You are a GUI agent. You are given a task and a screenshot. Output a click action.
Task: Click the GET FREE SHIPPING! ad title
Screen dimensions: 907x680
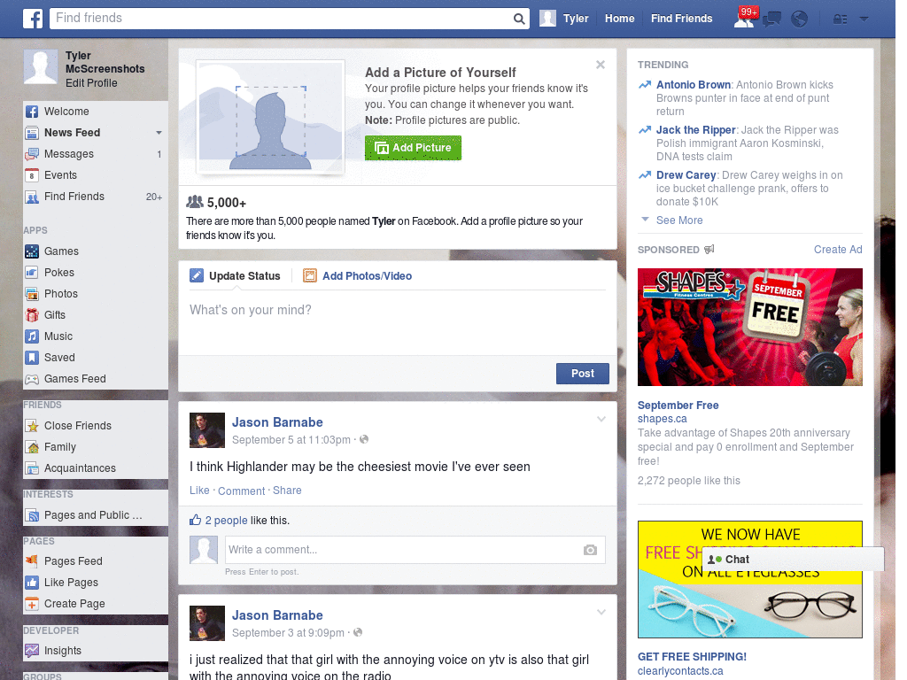point(692,657)
